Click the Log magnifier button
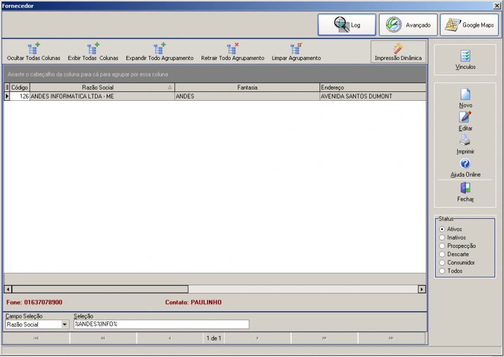The width and height of the screenshot is (504, 357). click(347, 25)
